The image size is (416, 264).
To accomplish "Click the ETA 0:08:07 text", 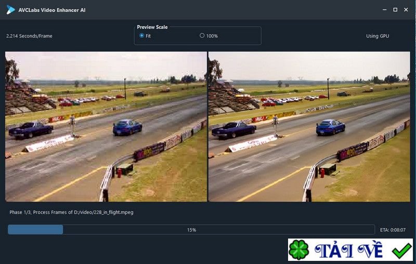I will tap(393, 230).
